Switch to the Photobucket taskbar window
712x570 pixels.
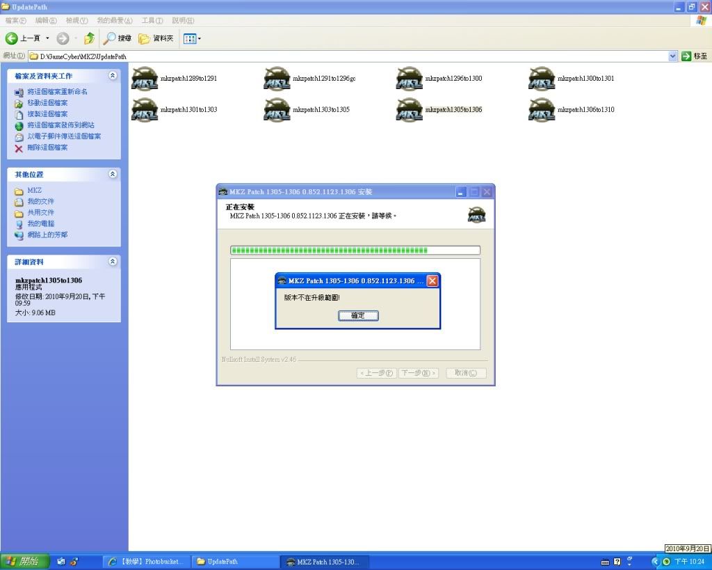tap(146, 562)
